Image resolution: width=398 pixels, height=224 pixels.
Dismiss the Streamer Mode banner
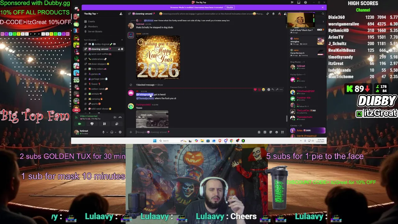(x=322, y=7)
